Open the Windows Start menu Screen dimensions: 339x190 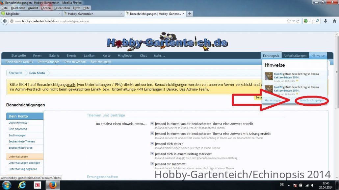[x=7, y=185]
